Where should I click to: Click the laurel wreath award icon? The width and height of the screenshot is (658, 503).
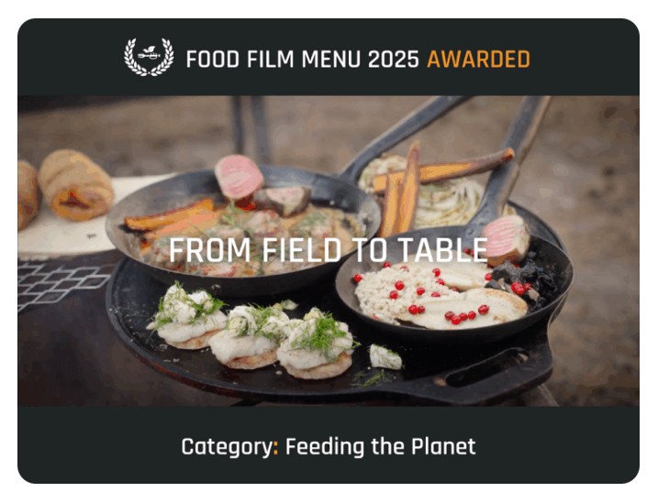(149, 57)
